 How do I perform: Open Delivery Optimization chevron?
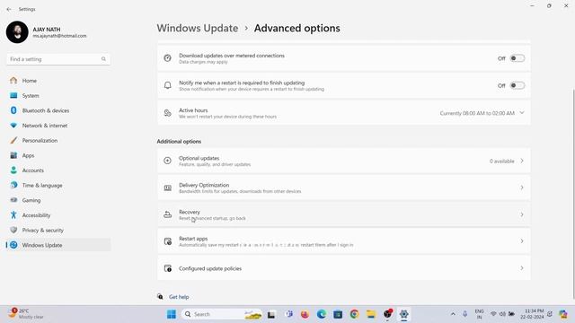(x=522, y=188)
